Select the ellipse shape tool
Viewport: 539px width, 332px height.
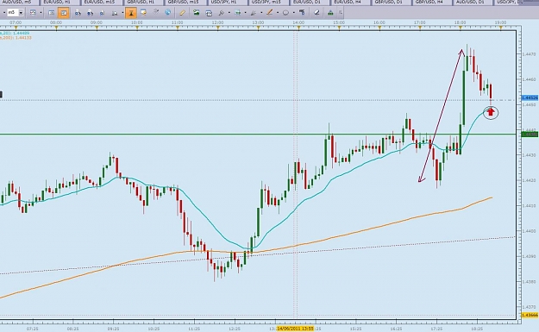coord(285,13)
